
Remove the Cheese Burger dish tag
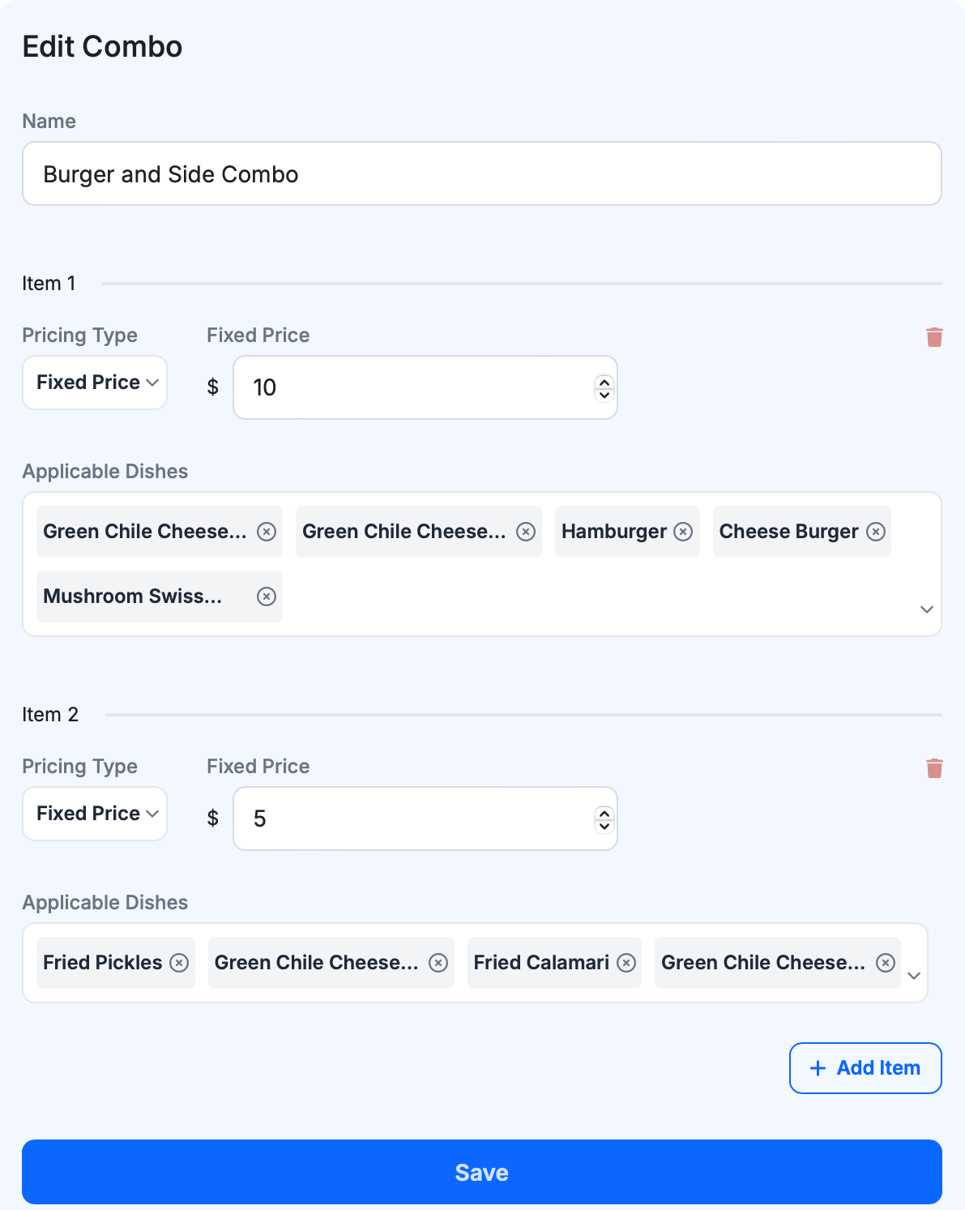[876, 532]
